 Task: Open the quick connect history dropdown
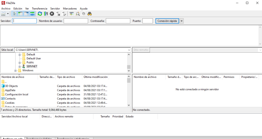(181, 21)
